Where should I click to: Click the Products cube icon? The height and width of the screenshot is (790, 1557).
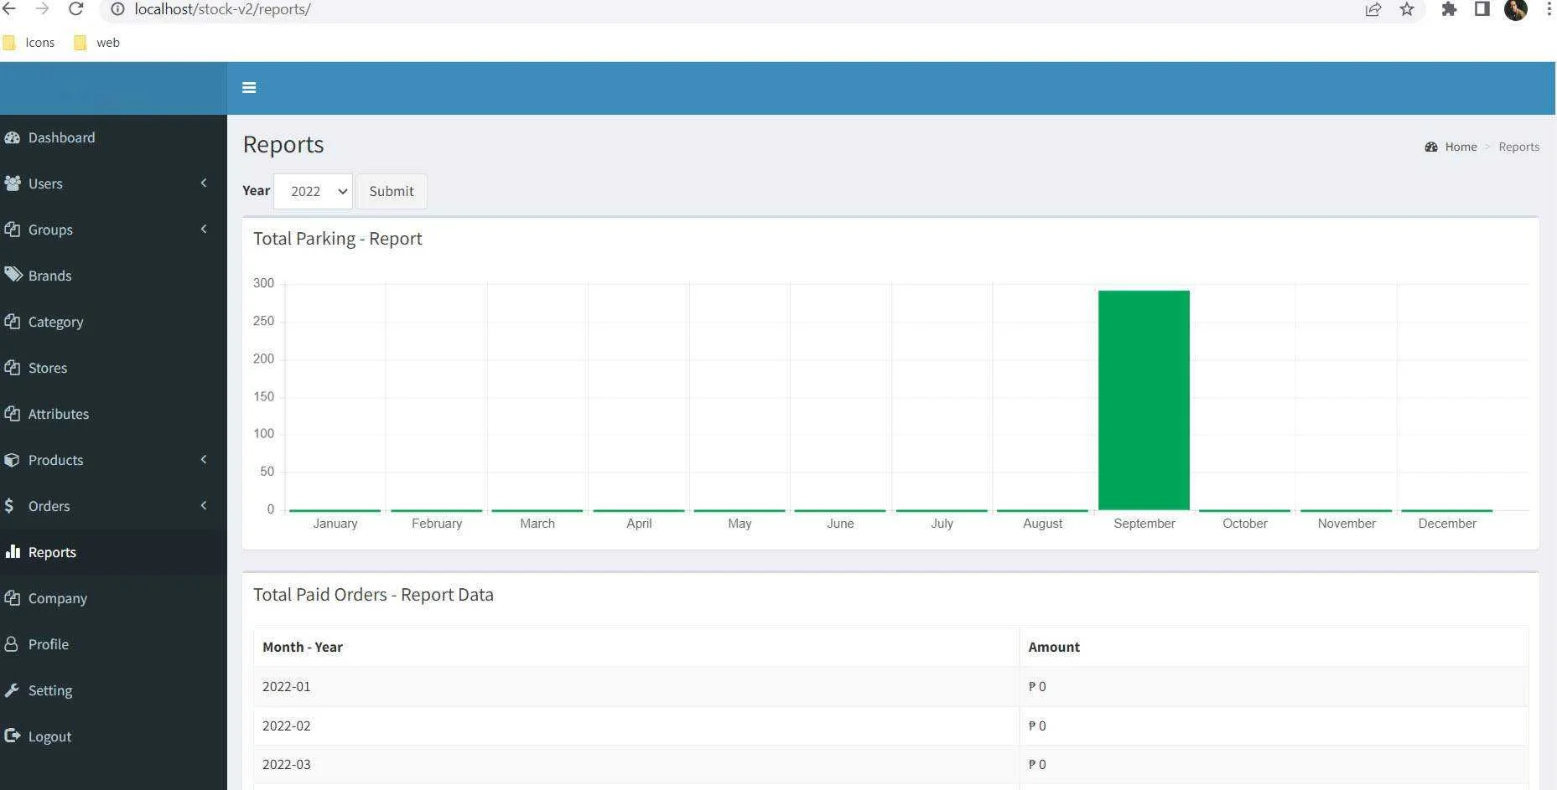click(x=12, y=460)
